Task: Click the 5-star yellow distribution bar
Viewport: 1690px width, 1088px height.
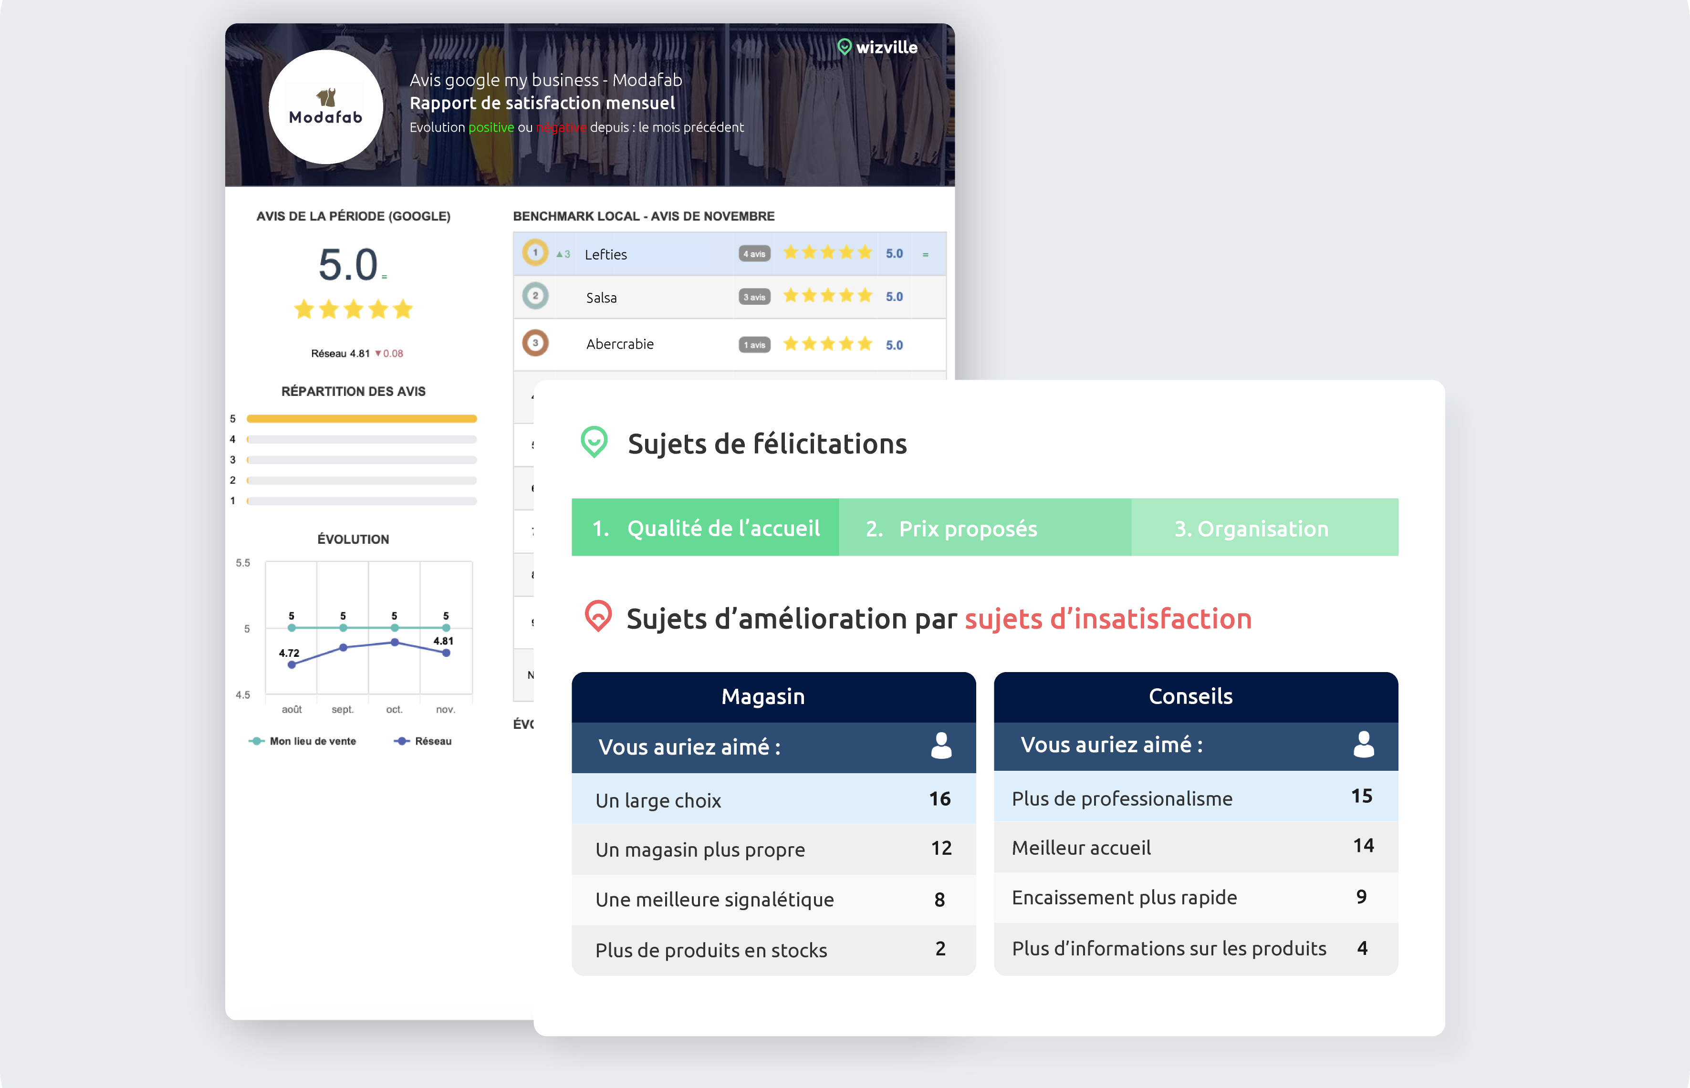Action: 361,419
